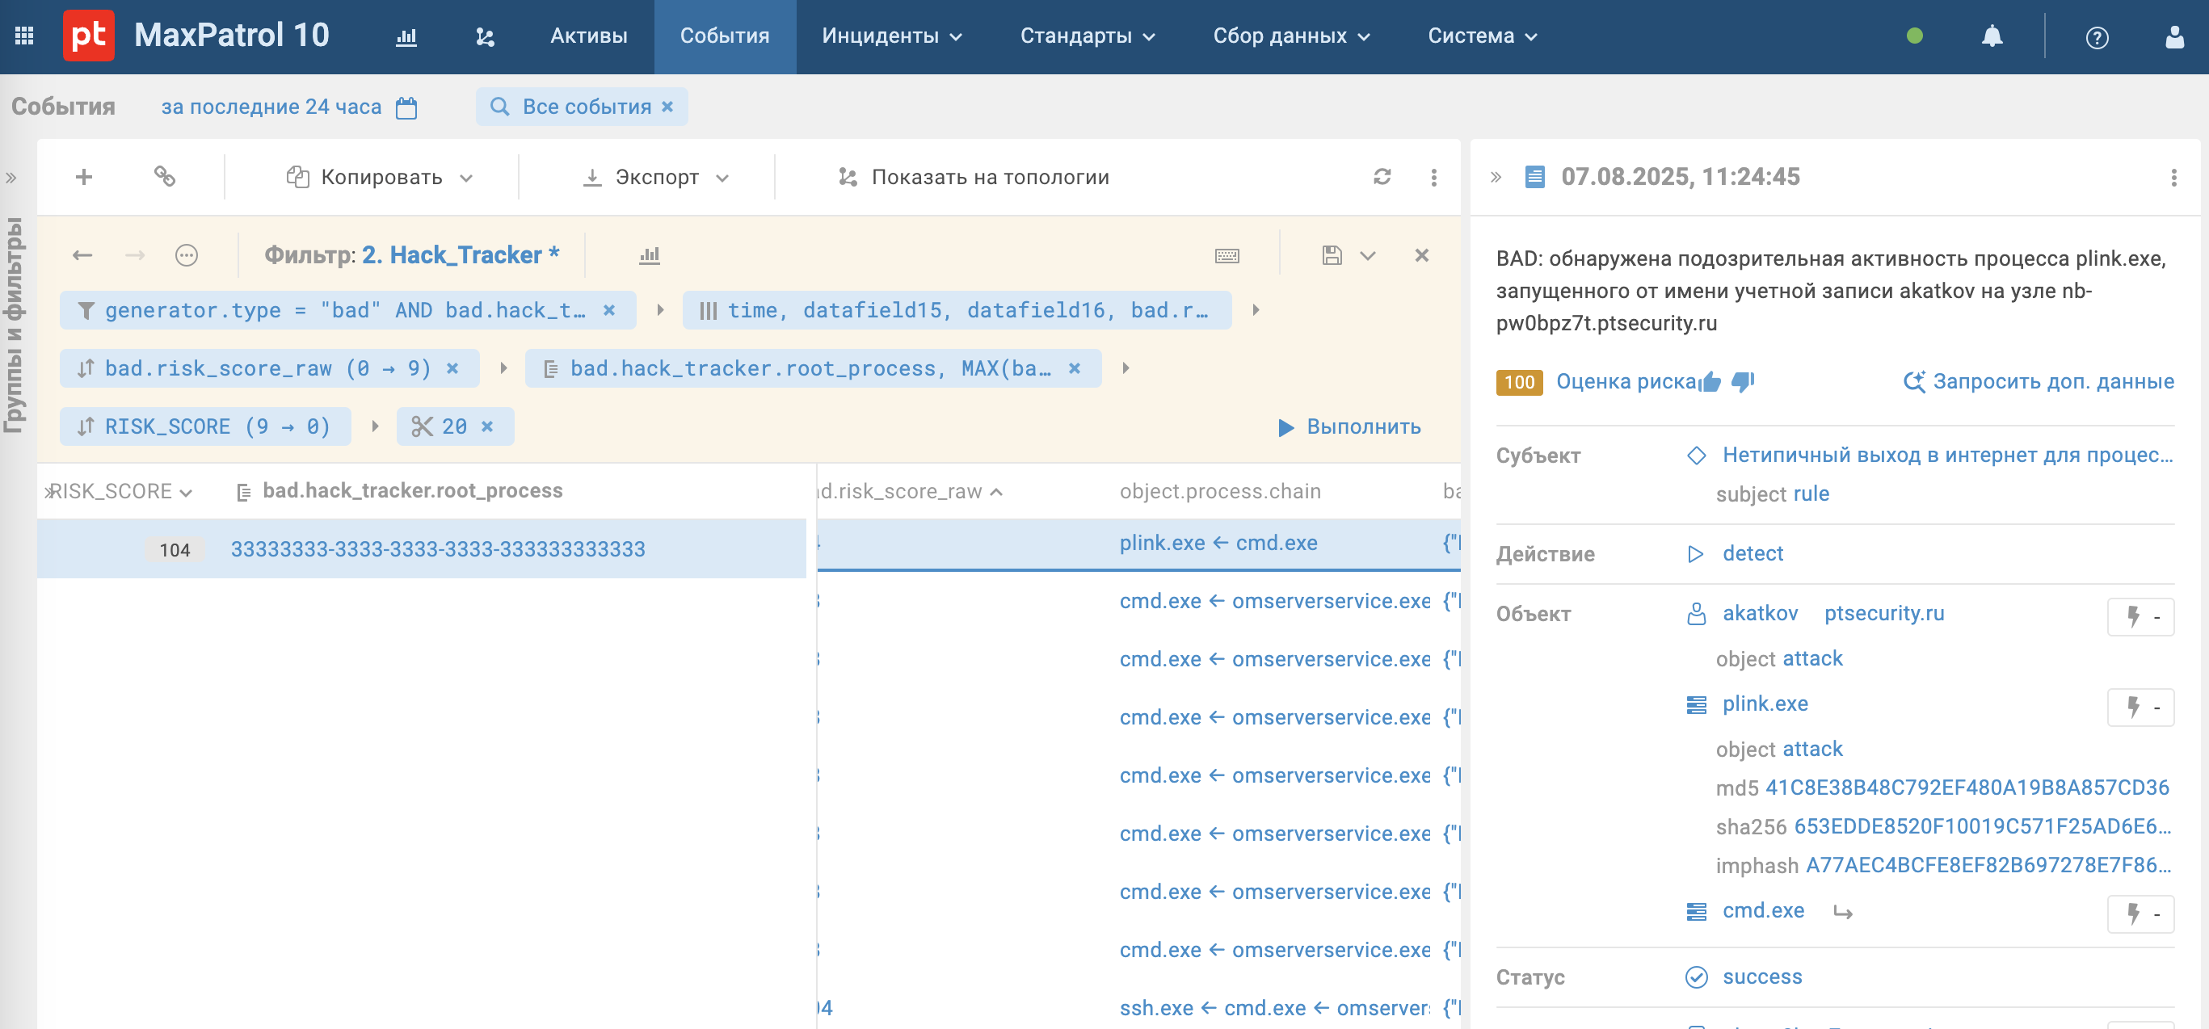Open the 'за последние 24 часа' time range

271,107
